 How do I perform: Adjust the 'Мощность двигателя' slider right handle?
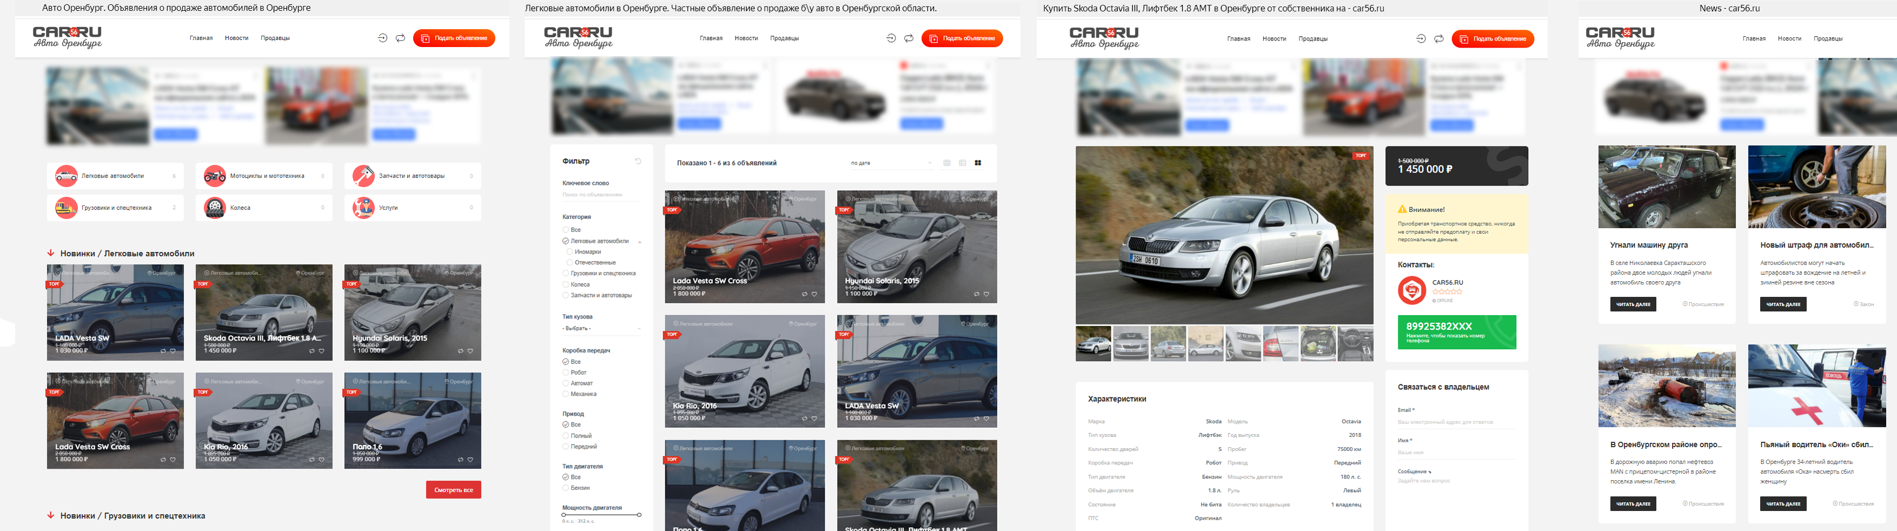[639, 515]
